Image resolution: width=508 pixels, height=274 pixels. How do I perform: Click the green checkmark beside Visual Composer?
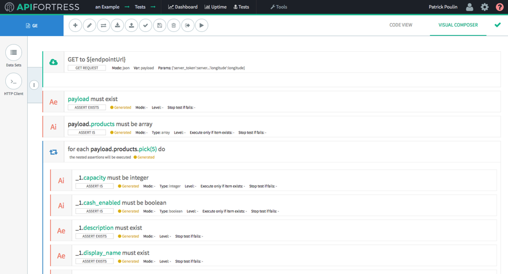click(498, 25)
